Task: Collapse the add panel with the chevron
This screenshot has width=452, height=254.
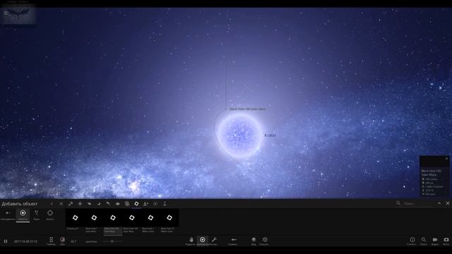Action: point(439,203)
